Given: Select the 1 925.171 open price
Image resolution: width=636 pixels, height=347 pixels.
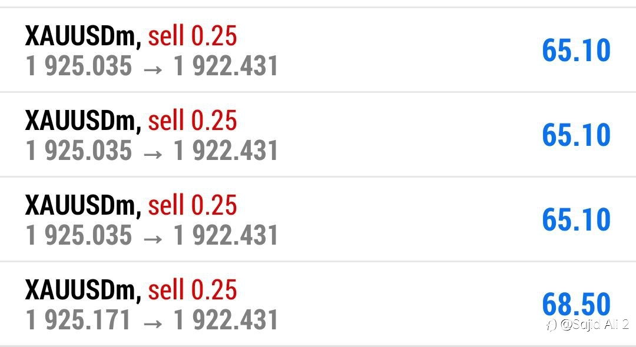Looking at the screenshot, I should coord(78,320).
